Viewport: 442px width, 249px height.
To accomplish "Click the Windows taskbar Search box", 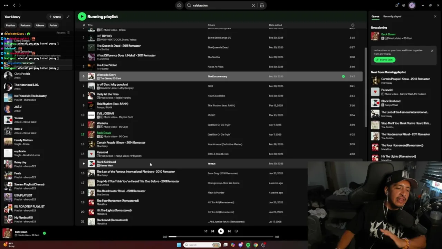I will [x=202, y=245].
